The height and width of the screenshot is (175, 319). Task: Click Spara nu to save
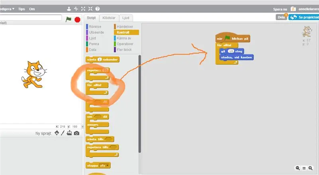coord(280,9)
